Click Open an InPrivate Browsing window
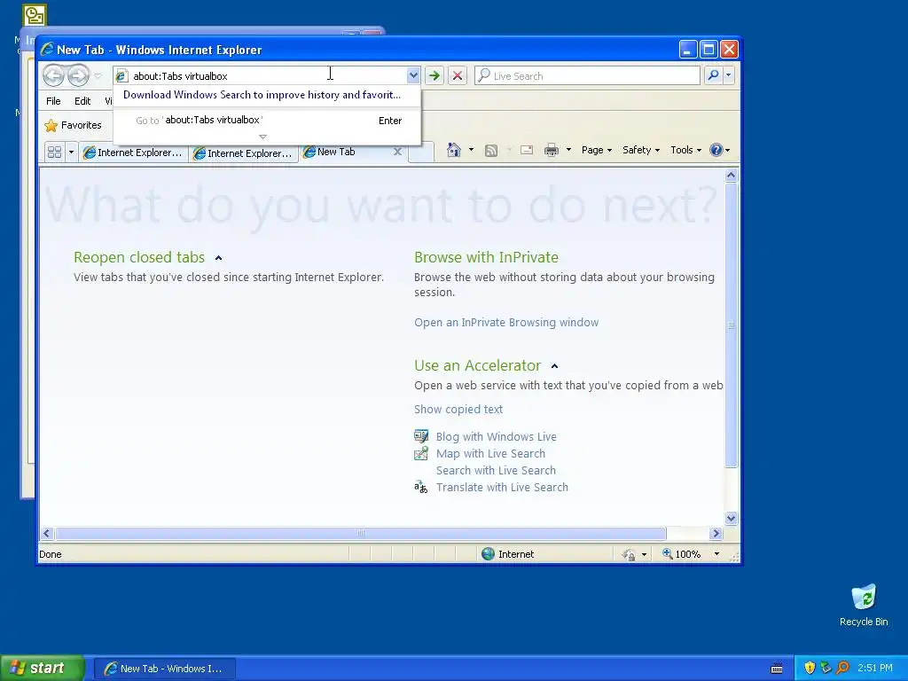The width and height of the screenshot is (908, 681). tap(506, 323)
